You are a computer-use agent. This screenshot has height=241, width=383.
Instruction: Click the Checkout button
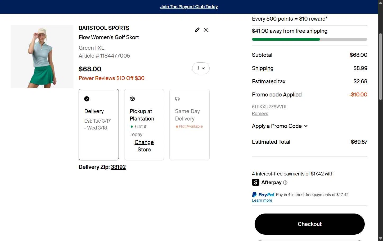pos(309,224)
